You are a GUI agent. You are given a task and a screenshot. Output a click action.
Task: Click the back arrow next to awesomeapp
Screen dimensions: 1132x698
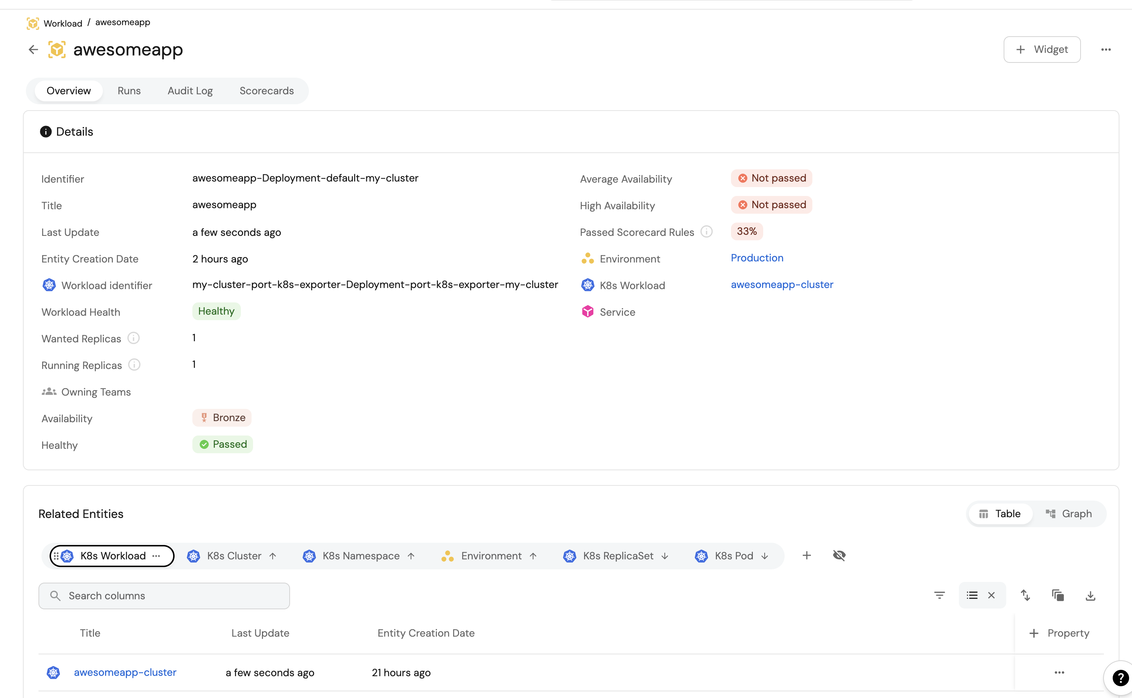[x=33, y=50]
